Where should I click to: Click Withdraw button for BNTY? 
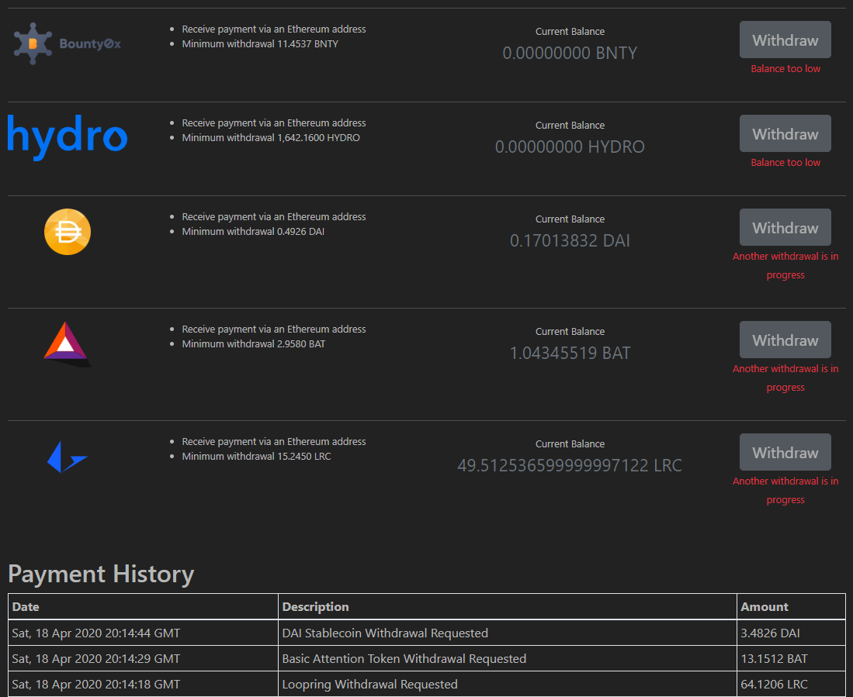(785, 40)
